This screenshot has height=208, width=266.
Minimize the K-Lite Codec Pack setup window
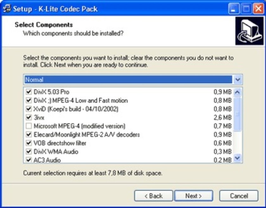click(x=234, y=9)
